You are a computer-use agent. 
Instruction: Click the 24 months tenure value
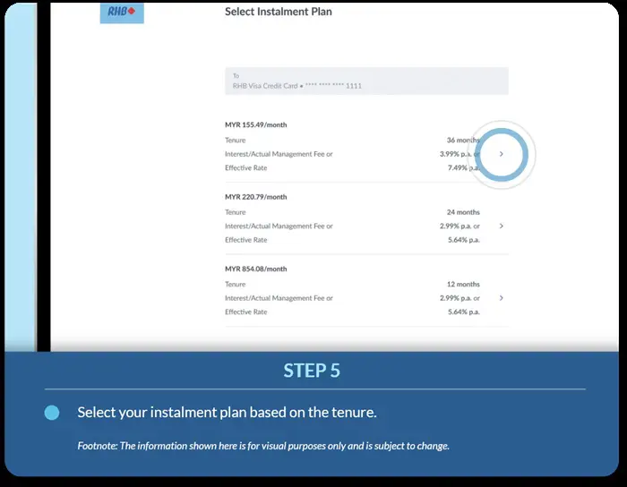click(463, 212)
